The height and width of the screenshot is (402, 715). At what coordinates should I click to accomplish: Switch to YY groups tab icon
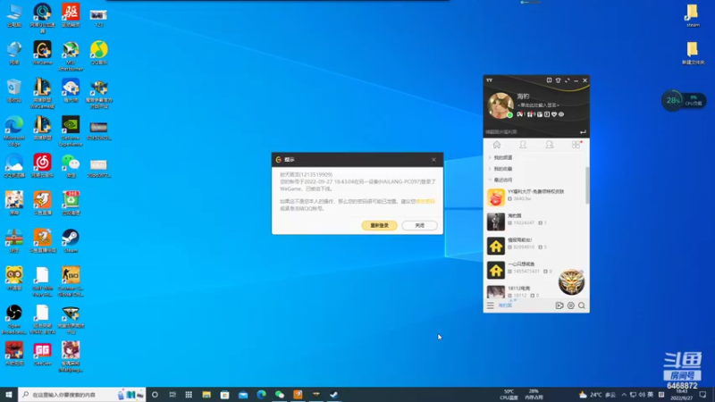(550, 145)
